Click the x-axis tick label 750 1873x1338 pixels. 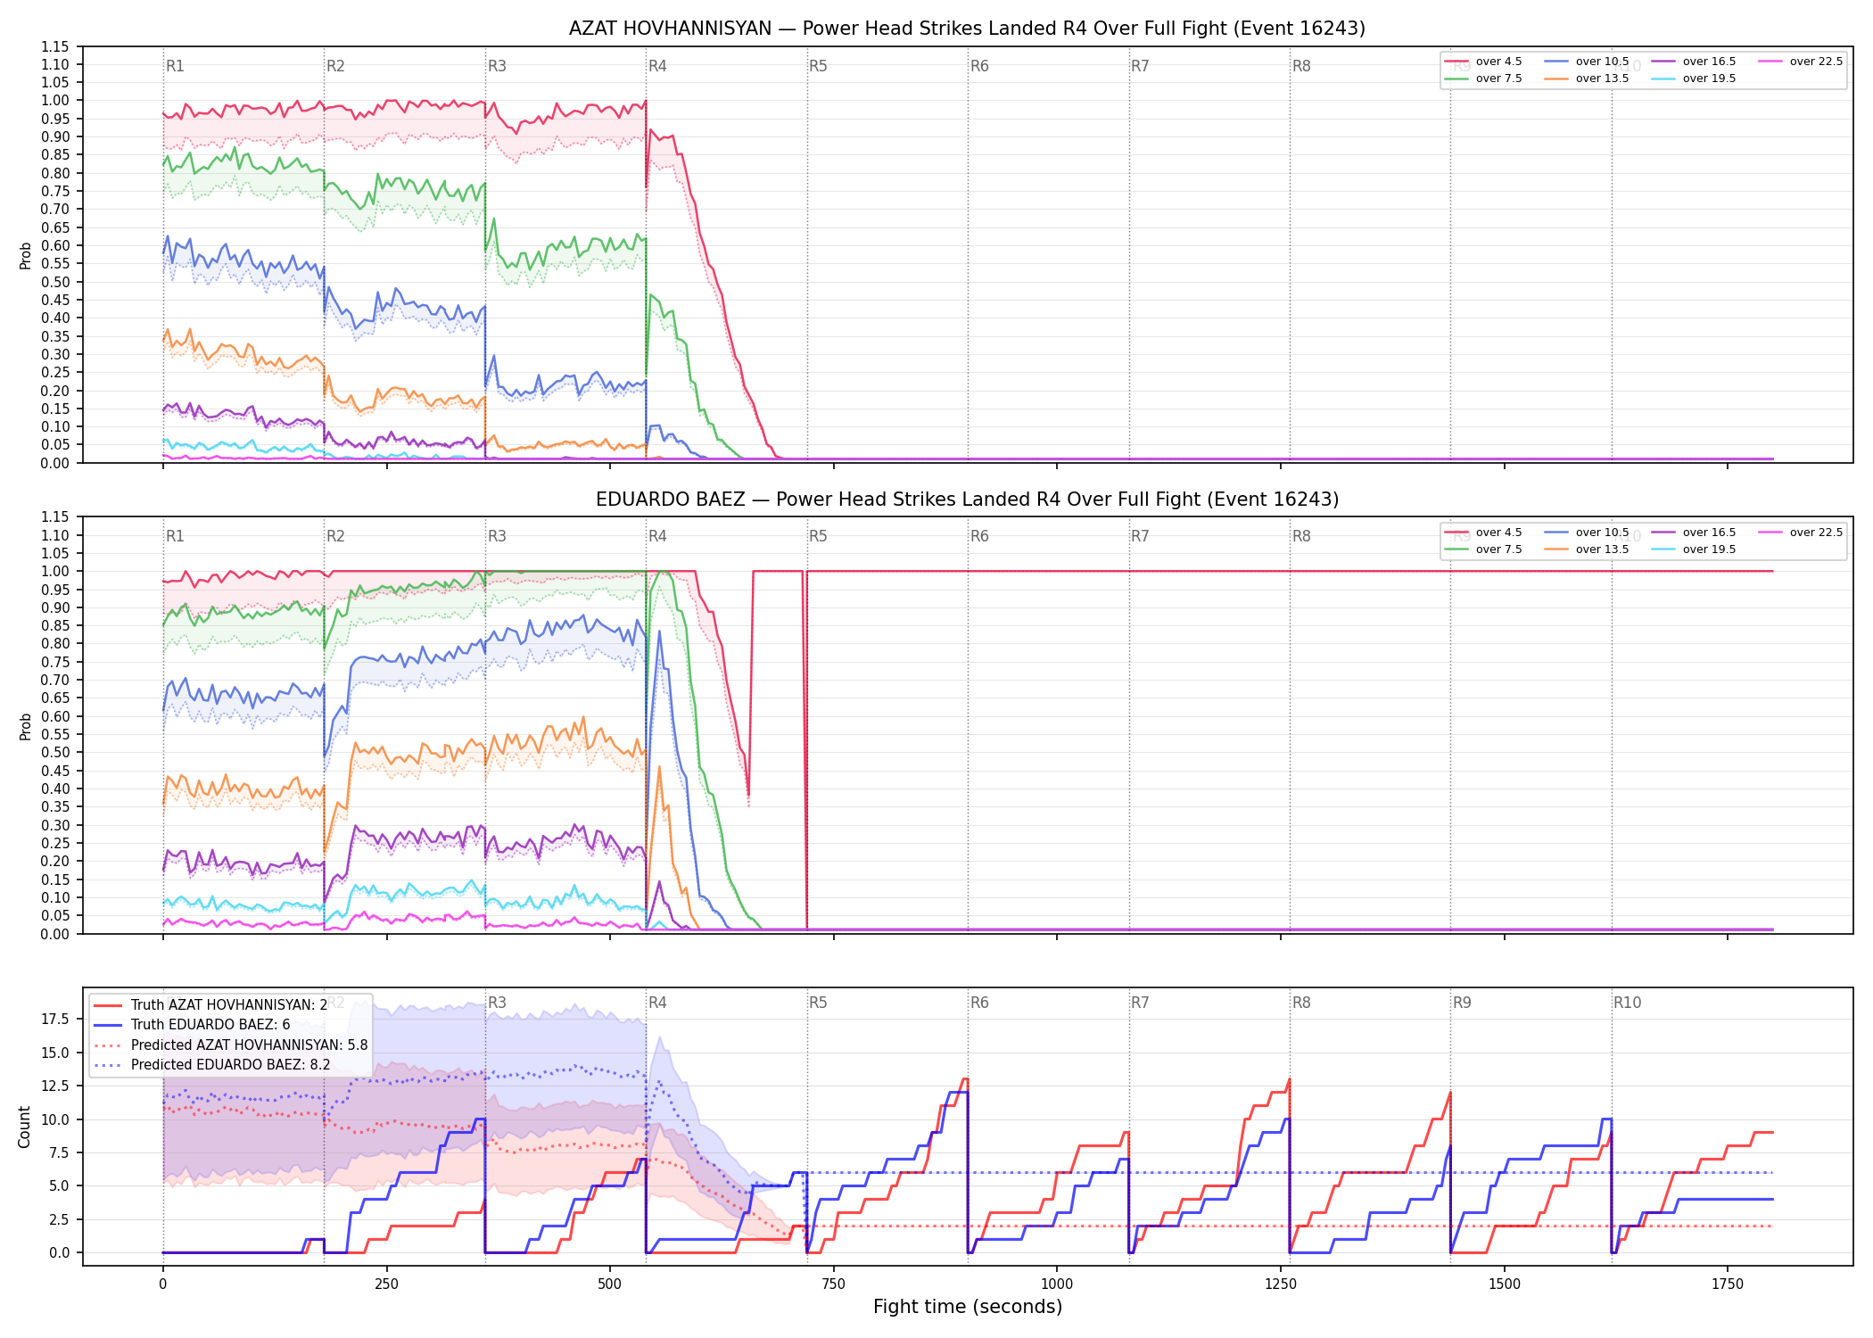[x=834, y=1284]
